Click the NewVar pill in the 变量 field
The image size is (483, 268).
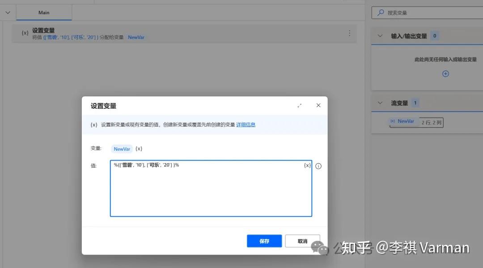coord(122,148)
